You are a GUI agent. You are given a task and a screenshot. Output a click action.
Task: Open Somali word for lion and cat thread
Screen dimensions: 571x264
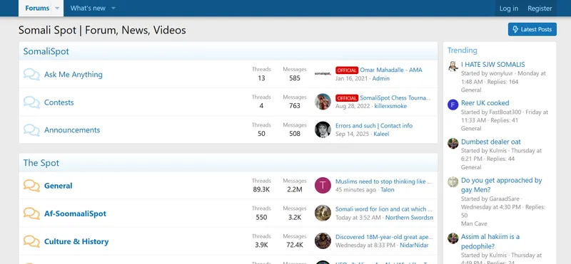click(x=384, y=209)
